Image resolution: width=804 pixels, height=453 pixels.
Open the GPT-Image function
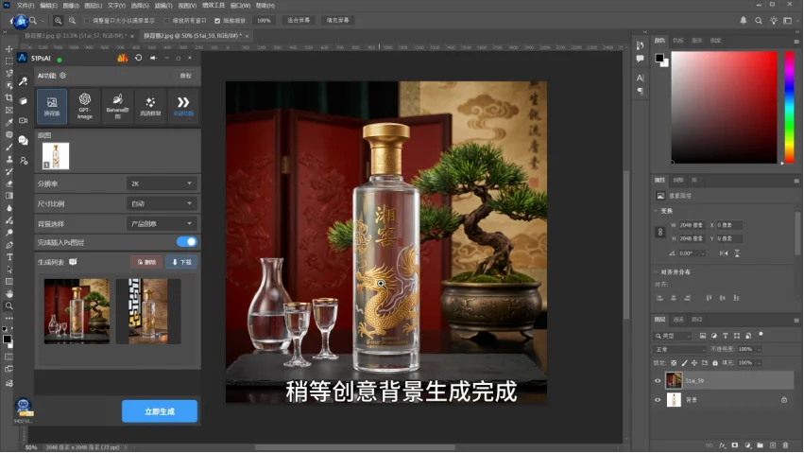pyautogui.click(x=85, y=106)
